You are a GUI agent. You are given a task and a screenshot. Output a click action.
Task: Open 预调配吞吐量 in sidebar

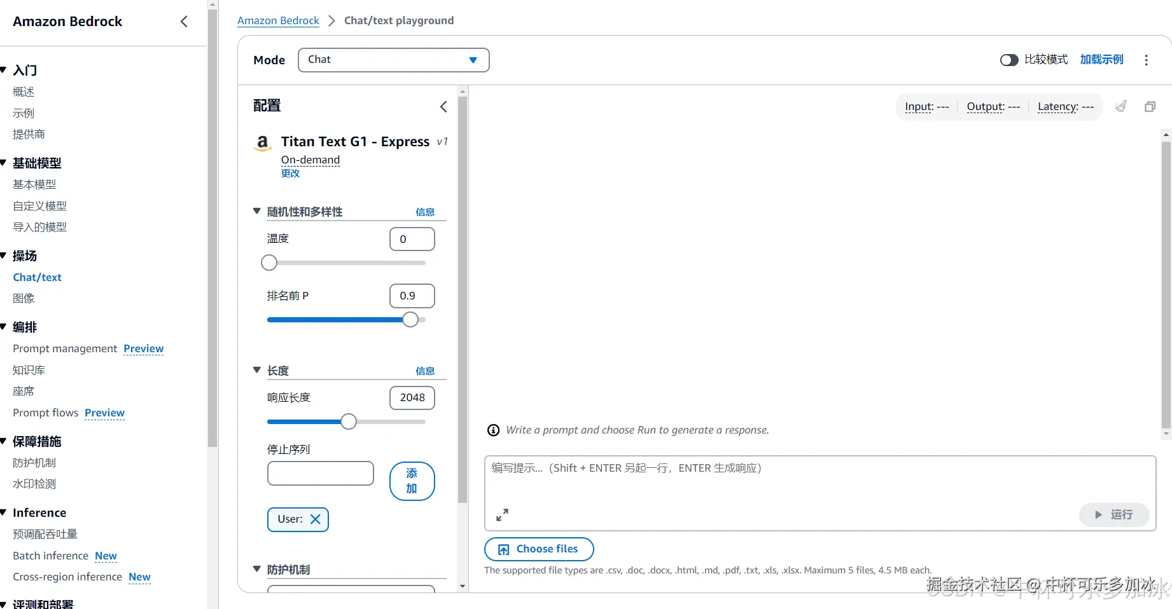tap(45, 534)
